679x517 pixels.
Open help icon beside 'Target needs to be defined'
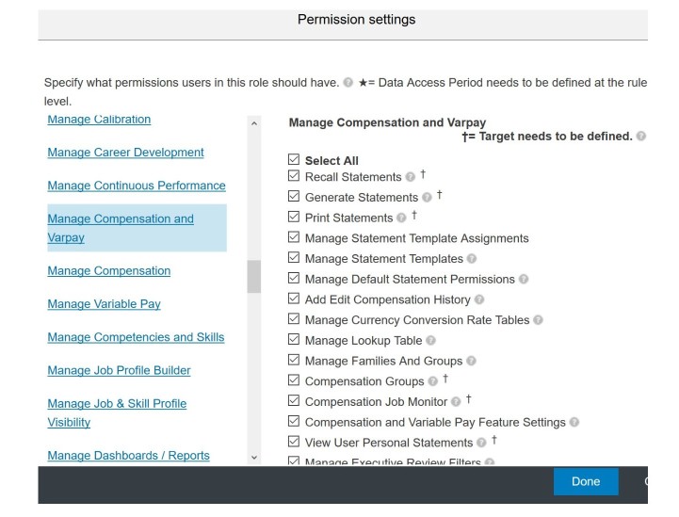click(641, 137)
